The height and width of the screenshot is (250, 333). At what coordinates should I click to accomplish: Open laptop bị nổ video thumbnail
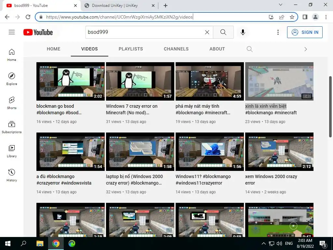click(140, 152)
